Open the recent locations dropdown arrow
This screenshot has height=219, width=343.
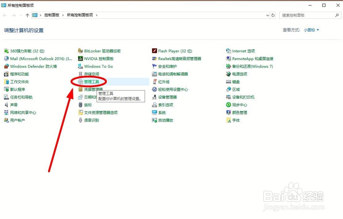pyautogui.click(x=21, y=15)
